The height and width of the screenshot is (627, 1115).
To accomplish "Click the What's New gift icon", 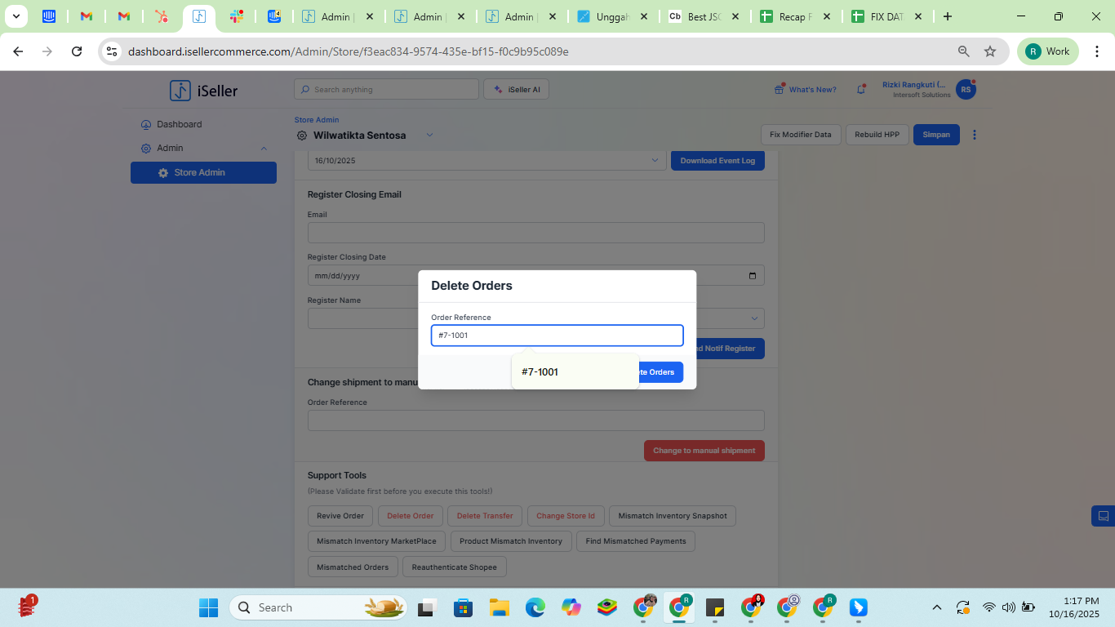I will (x=779, y=90).
